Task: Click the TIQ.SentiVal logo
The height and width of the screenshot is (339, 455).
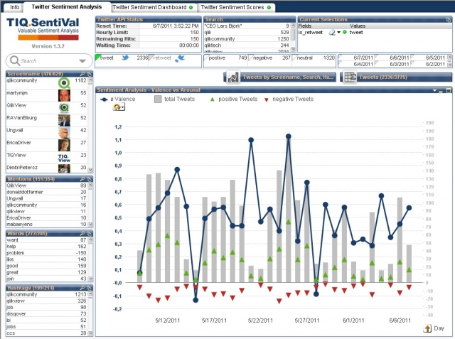Action: (43, 28)
